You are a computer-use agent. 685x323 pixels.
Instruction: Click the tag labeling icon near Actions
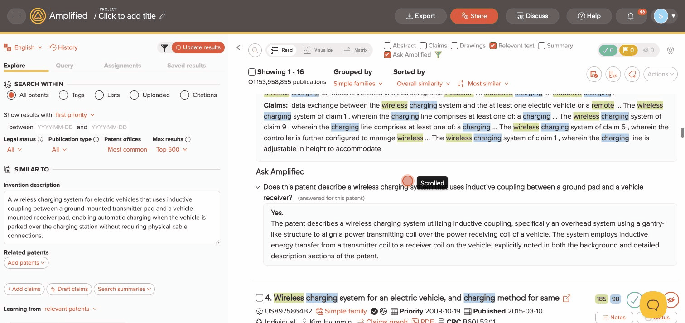point(632,74)
